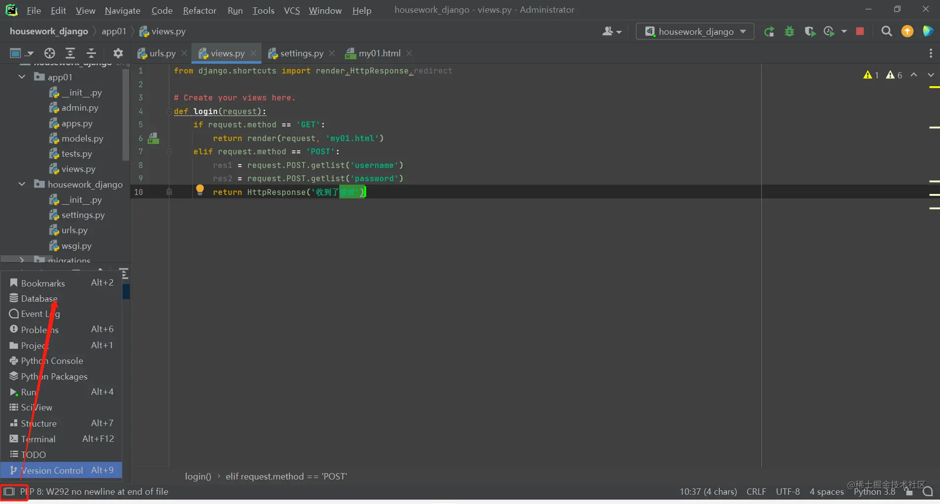Click the yellow warning count 1 indicator

[871, 75]
